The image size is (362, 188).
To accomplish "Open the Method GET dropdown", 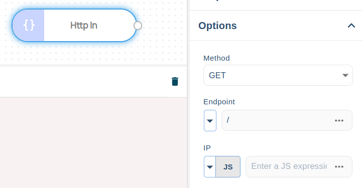I will [278, 75].
